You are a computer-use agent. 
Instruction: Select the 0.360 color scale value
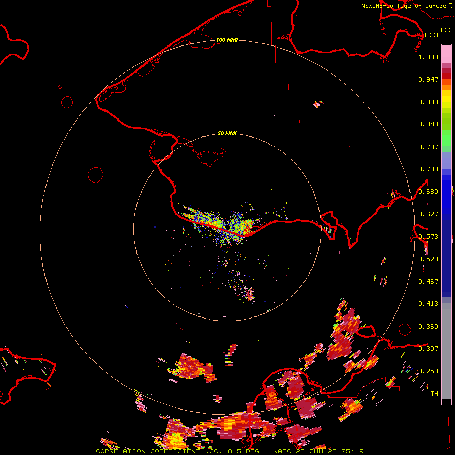(x=428, y=327)
